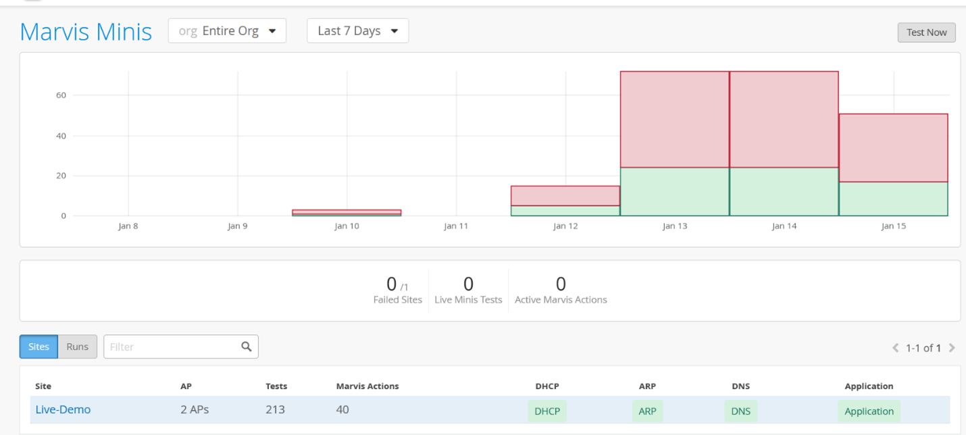Sort by the Marvis Actions column header
The image size is (966, 435).
(367, 386)
